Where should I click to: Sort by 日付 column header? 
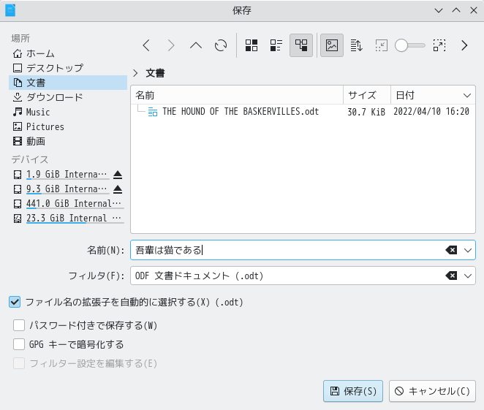(433, 95)
